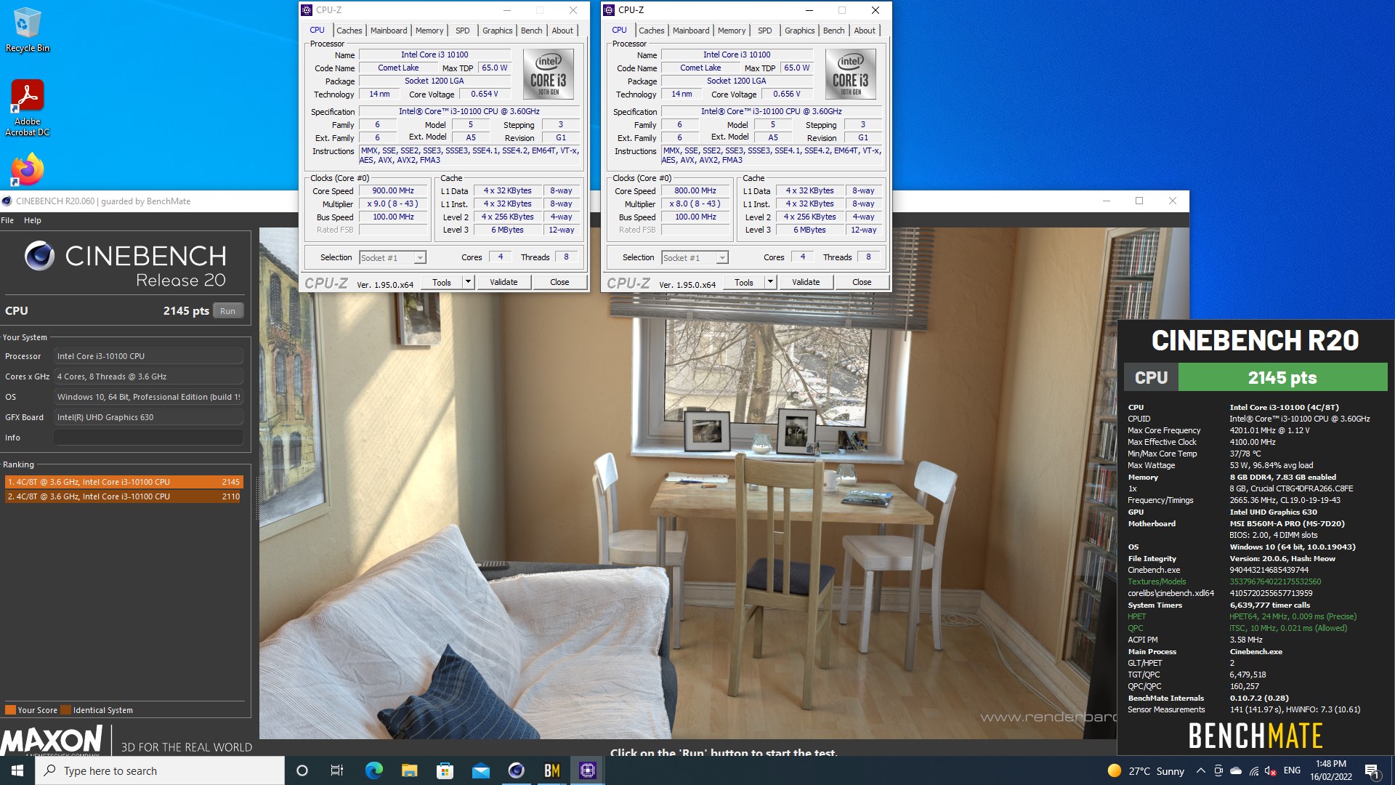Show hidden system tray icons chevron
Image resolution: width=1395 pixels, height=785 pixels.
point(1200,770)
